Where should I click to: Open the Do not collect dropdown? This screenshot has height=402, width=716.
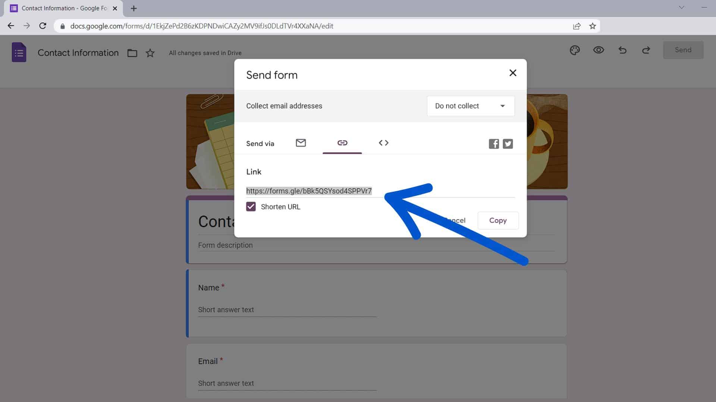click(x=470, y=106)
